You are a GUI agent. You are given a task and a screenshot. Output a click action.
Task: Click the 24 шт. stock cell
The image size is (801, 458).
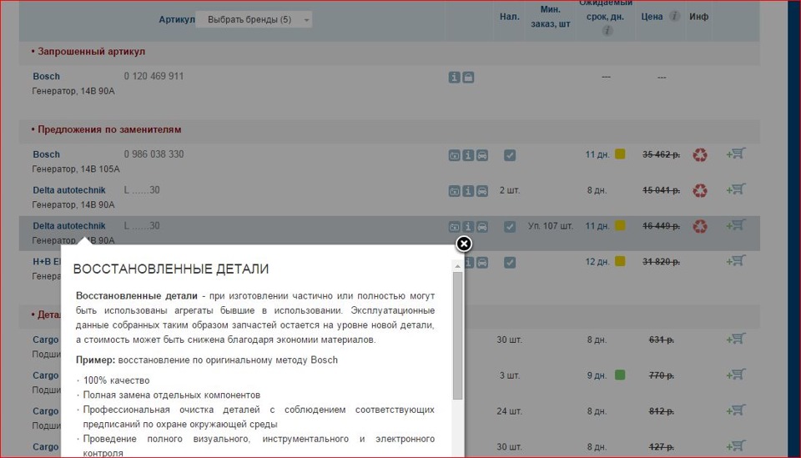[509, 411]
